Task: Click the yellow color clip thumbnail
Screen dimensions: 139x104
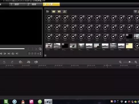Action: (129, 46)
